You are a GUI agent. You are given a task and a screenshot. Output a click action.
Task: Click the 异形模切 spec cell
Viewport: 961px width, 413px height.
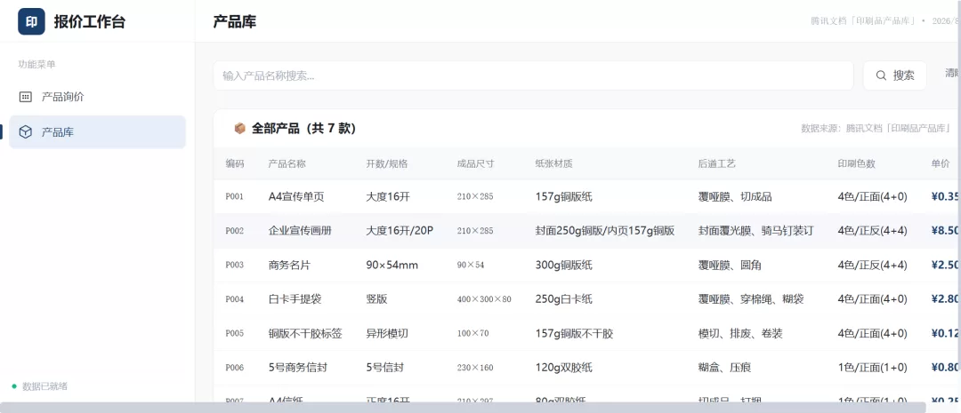click(387, 334)
